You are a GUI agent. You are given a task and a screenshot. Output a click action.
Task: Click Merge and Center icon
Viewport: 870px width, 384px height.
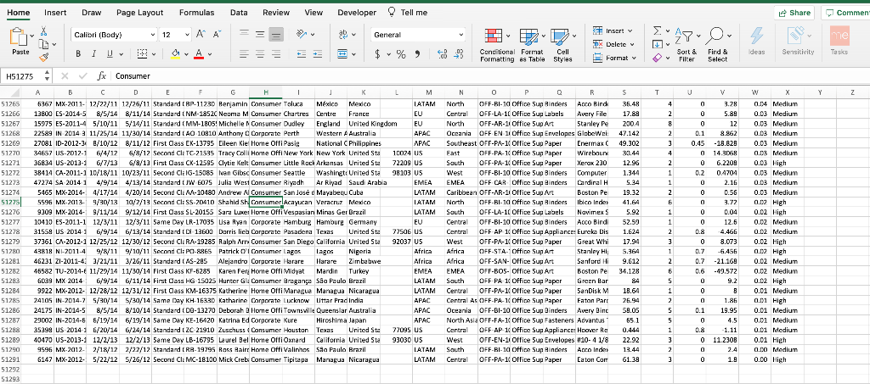click(x=342, y=53)
